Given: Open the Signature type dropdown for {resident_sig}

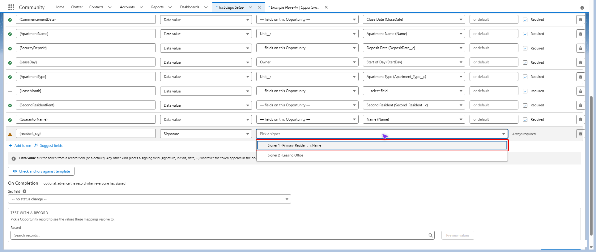Looking at the screenshot, I should (206, 134).
